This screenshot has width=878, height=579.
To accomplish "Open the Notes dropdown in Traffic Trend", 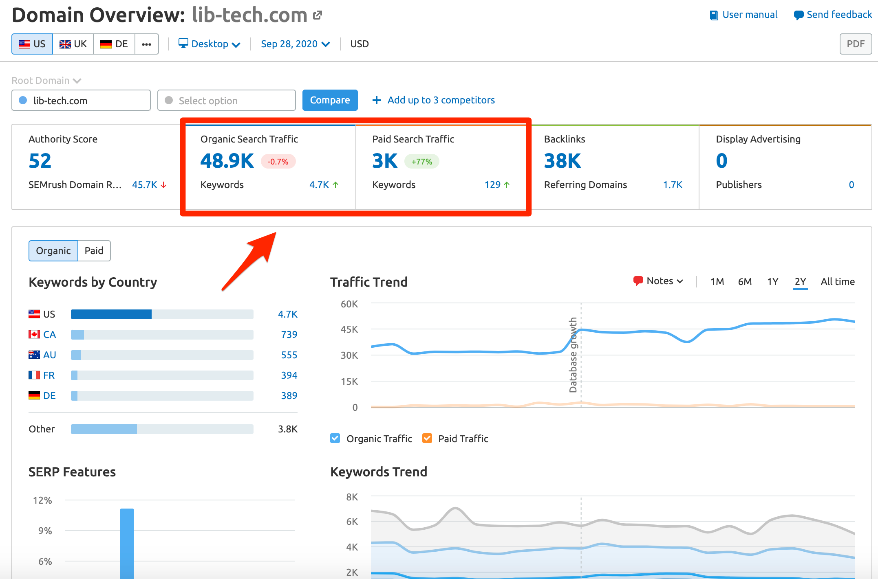I will pyautogui.click(x=658, y=281).
